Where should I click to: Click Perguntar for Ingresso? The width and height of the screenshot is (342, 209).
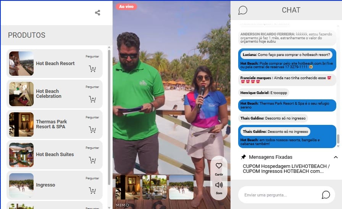pos(92,178)
